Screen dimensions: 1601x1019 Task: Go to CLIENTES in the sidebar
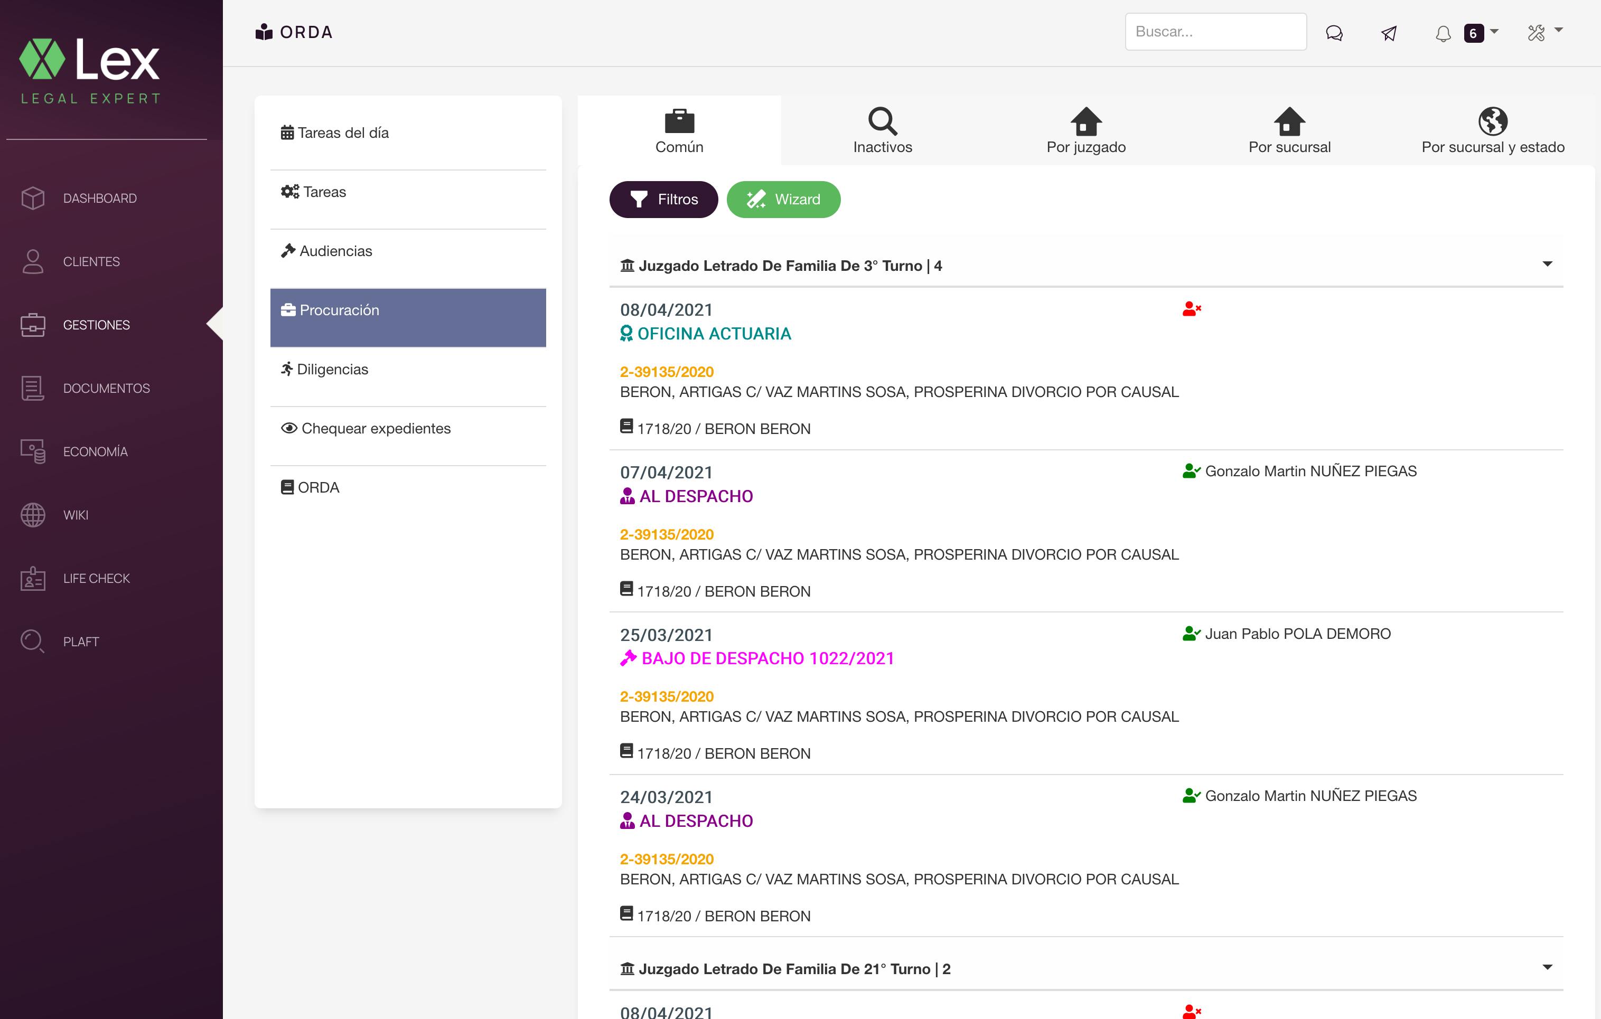(x=91, y=261)
